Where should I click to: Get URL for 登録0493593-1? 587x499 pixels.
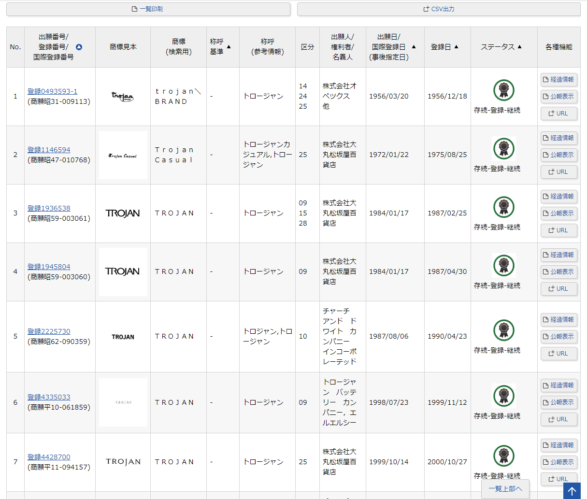pyautogui.click(x=559, y=114)
